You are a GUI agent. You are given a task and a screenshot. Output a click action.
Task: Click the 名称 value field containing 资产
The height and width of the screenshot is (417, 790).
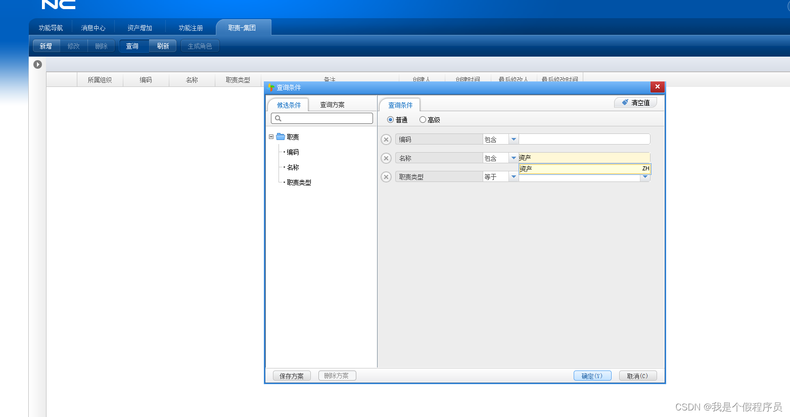584,158
